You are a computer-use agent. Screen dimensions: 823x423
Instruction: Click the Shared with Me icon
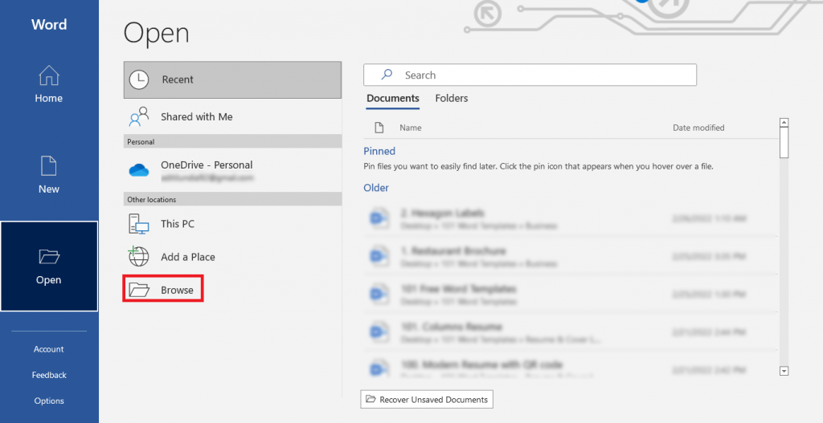pos(139,117)
